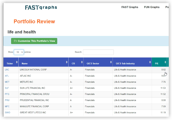The height and width of the screenshot is (120, 172).
Task: Sort by GICS Sub-Industry sort arrows
Action: [150, 62]
